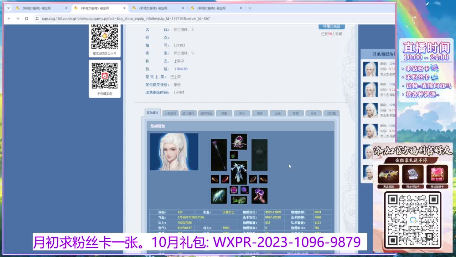Click the price ￥866.00

click(181, 69)
